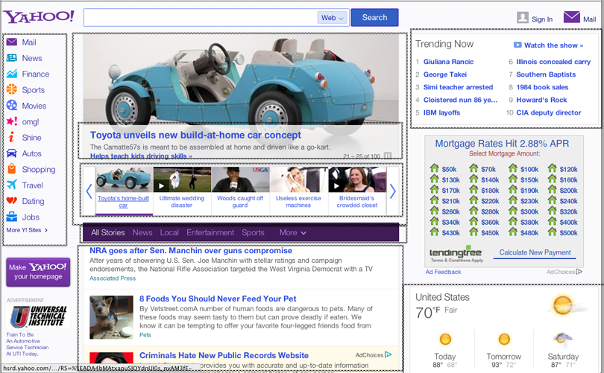The height and width of the screenshot is (373, 604).
Task: Switch to the Sports stories tab
Action: click(253, 232)
